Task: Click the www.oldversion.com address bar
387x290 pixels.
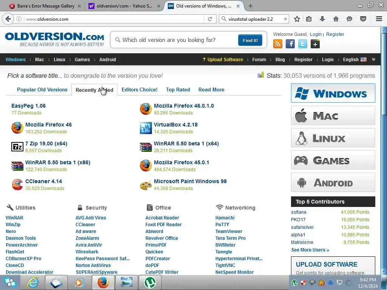Action: 113,19
